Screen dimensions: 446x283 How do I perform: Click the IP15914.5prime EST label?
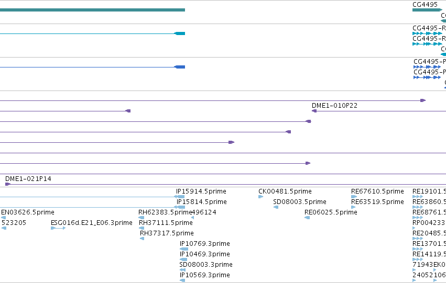coord(201,191)
